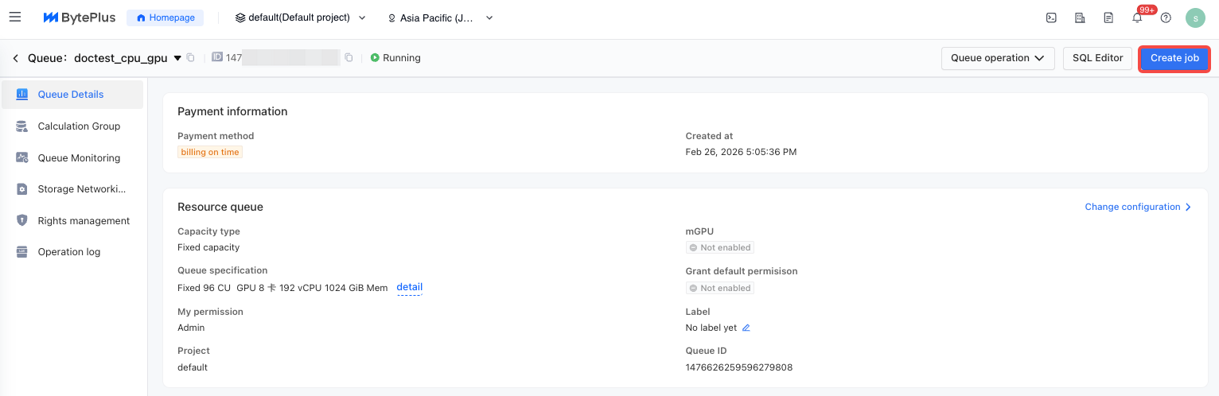Expand the queue name switcher arrow
1219x396 pixels.
(x=177, y=58)
